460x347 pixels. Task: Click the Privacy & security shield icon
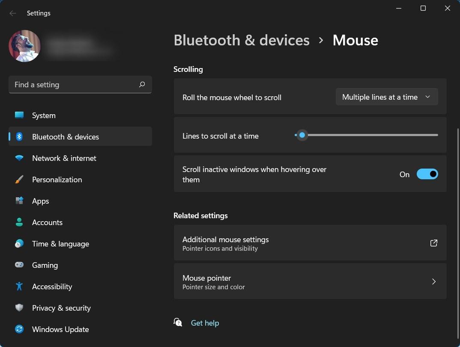click(19, 308)
